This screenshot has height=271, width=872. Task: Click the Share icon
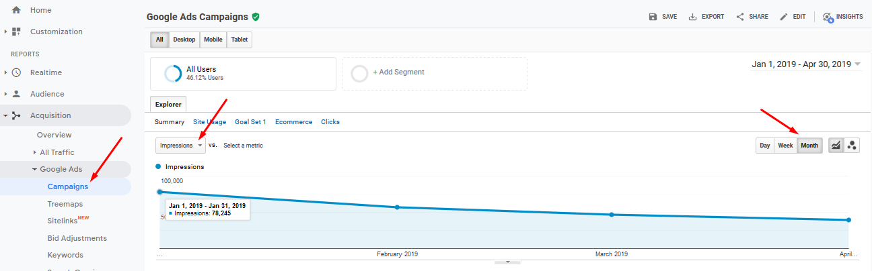tap(740, 17)
